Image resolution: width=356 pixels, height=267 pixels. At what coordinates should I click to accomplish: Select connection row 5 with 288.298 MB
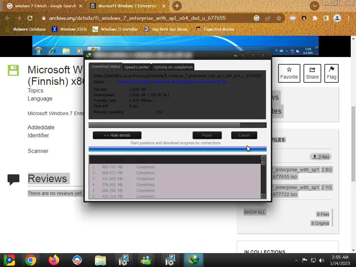point(175,191)
